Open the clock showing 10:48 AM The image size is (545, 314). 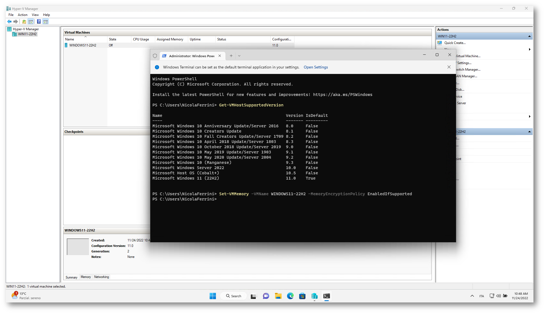tap(520, 296)
